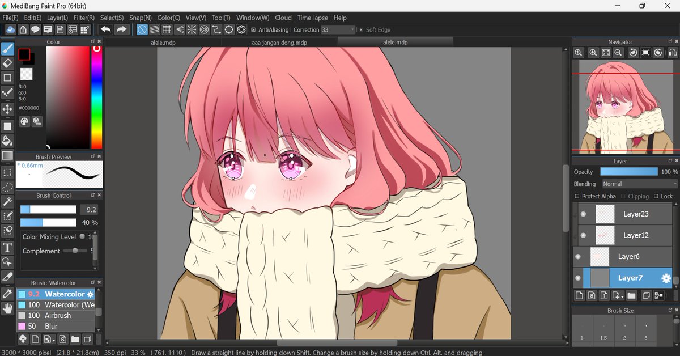Viewport: 680px width, 356px height.
Task: Create a new layer folder
Action: [x=631, y=295]
